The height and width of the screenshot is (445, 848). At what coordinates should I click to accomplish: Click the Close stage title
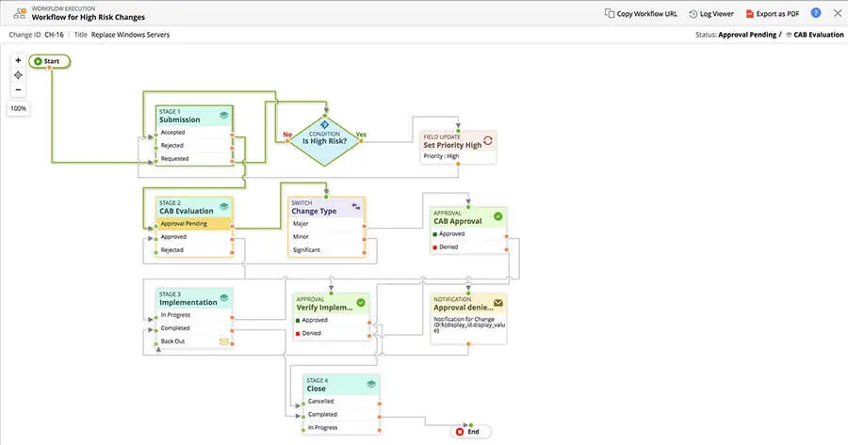tap(317, 389)
